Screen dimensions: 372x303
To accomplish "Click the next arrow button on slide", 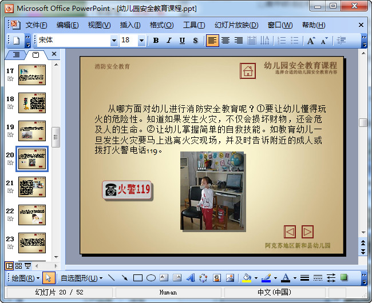I will [x=307, y=232].
